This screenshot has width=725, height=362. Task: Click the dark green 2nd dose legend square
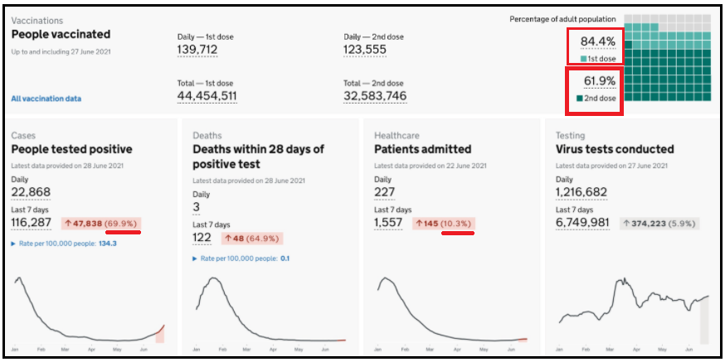coord(580,99)
